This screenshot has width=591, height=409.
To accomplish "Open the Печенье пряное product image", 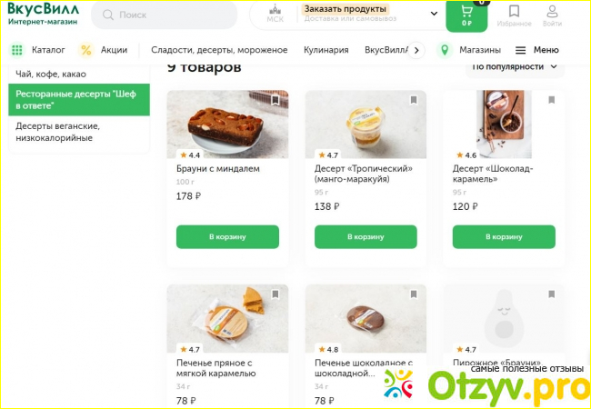I will [x=227, y=320].
